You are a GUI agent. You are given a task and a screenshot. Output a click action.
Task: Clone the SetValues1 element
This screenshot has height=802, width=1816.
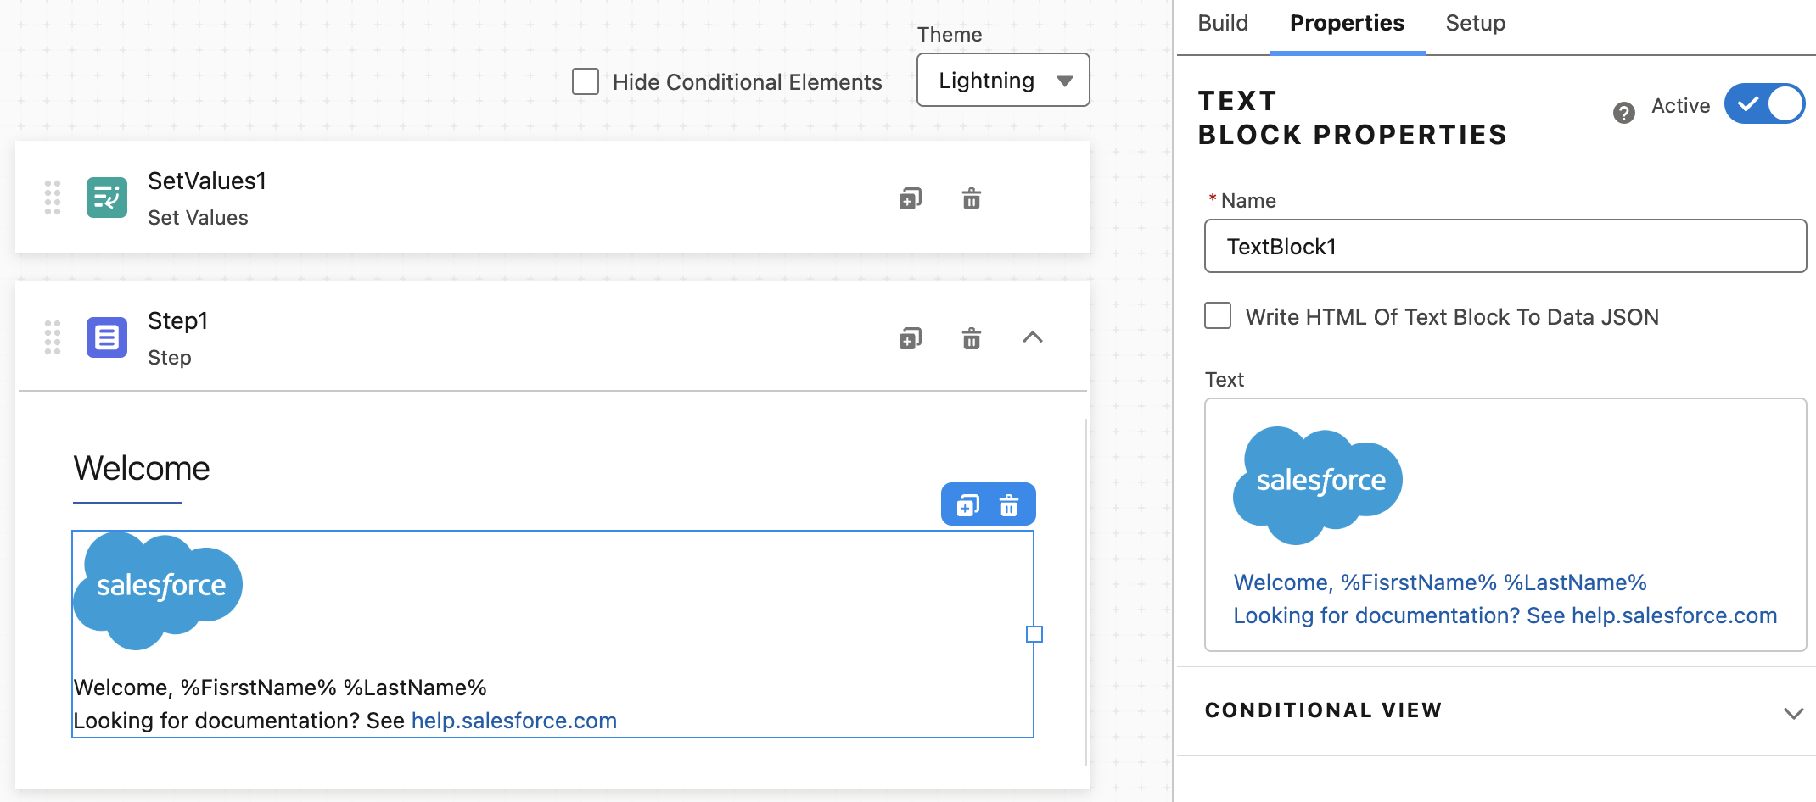pos(910,198)
